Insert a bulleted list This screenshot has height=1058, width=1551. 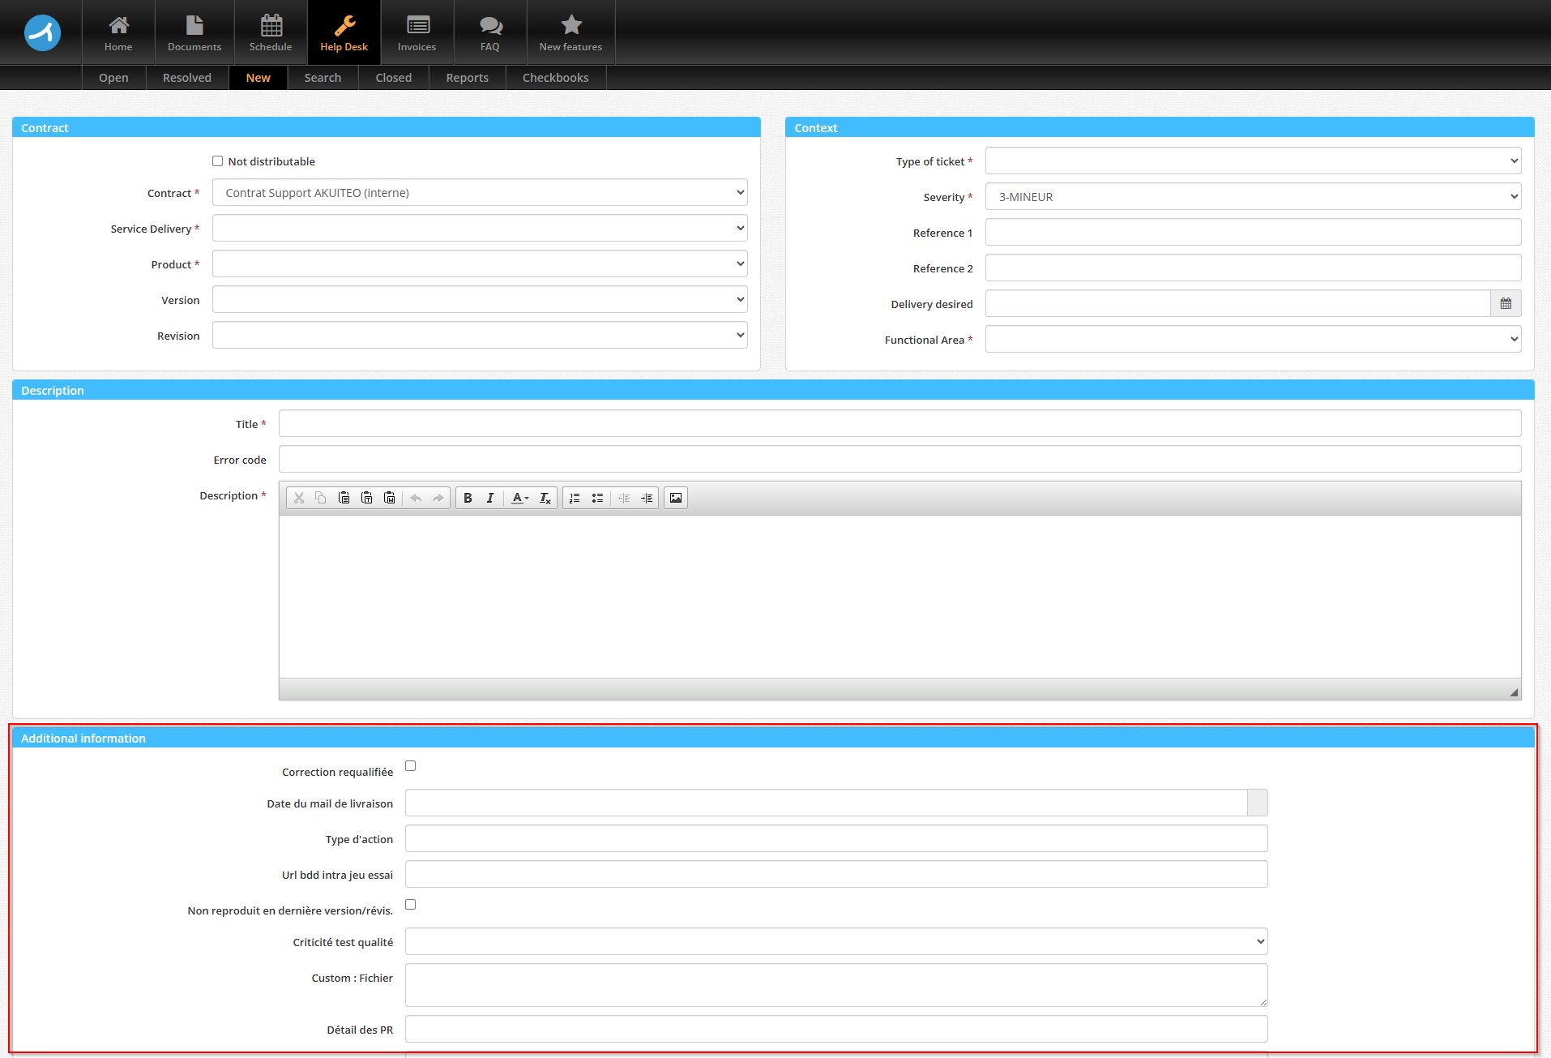pyautogui.click(x=597, y=498)
